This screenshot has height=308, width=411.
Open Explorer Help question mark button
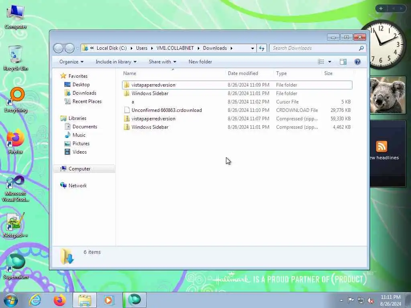point(358,62)
